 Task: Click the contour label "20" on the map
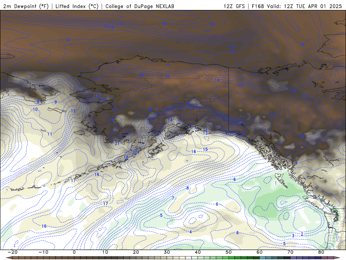pyautogui.click(x=135, y=153)
